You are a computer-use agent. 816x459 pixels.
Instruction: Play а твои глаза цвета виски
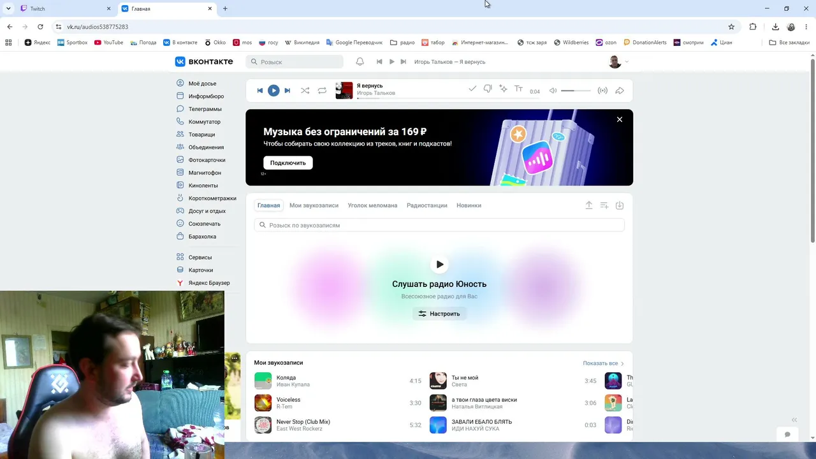tap(438, 403)
